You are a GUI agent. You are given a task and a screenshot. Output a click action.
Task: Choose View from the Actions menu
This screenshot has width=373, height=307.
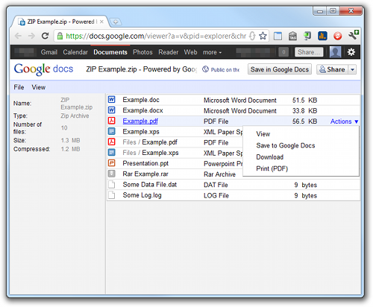coord(263,134)
